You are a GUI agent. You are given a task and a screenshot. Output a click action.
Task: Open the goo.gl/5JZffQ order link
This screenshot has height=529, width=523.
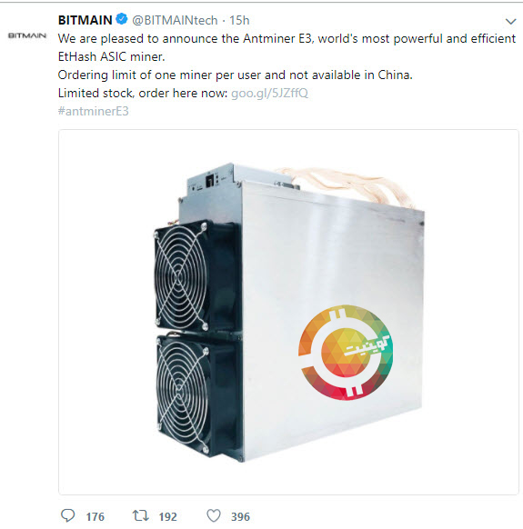[x=269, y=93]
